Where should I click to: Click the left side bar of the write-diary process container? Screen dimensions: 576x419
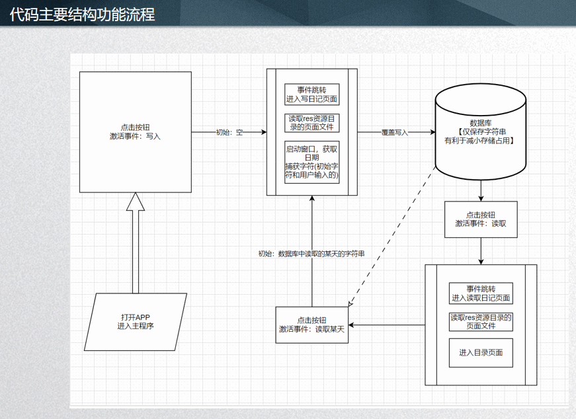click(x=270, y=132)
